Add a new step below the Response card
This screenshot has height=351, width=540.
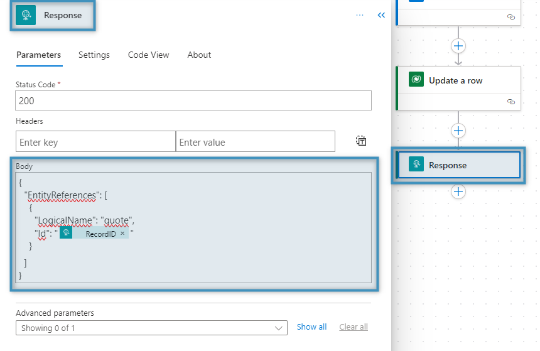[458, 192]
